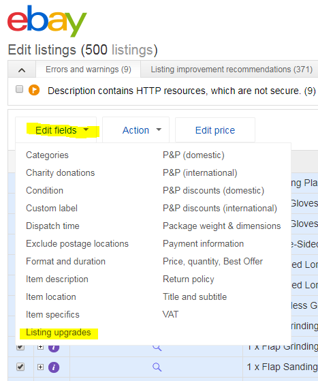The image size is (318, 381).
Task: Choose Price, quantity, Best Offer
Action: coord(212,262)
